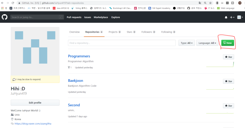
Task: Open the Baekjoon repository
Action: [76, 80]
